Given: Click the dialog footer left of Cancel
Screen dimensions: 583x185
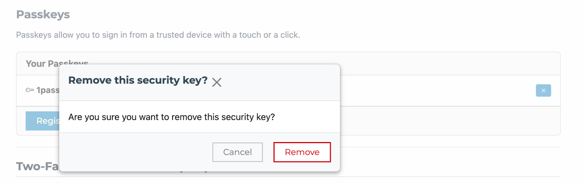Looking at the screenshot, I should (135, 152).
